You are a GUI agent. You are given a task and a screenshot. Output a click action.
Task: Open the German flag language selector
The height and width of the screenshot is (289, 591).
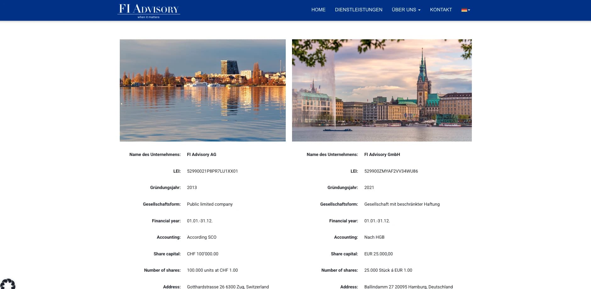[x=466, y=10]
